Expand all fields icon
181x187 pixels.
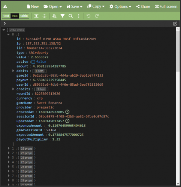(36, 16)
